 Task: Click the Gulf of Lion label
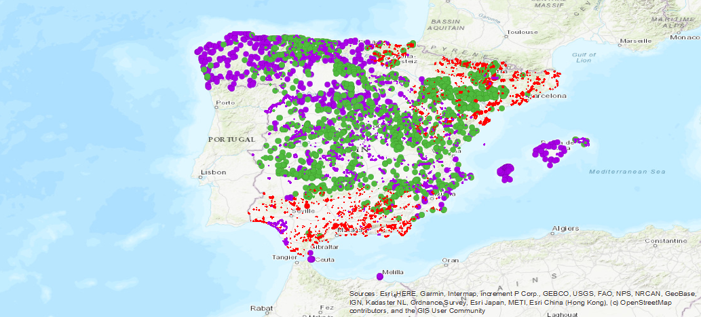[583, 57]
